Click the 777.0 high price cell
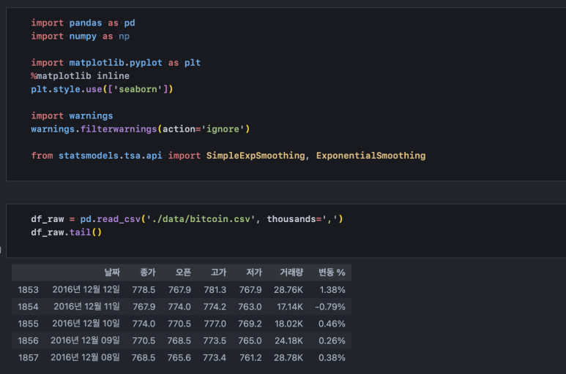This screenshot has width=566, height=374. point(215,324)
